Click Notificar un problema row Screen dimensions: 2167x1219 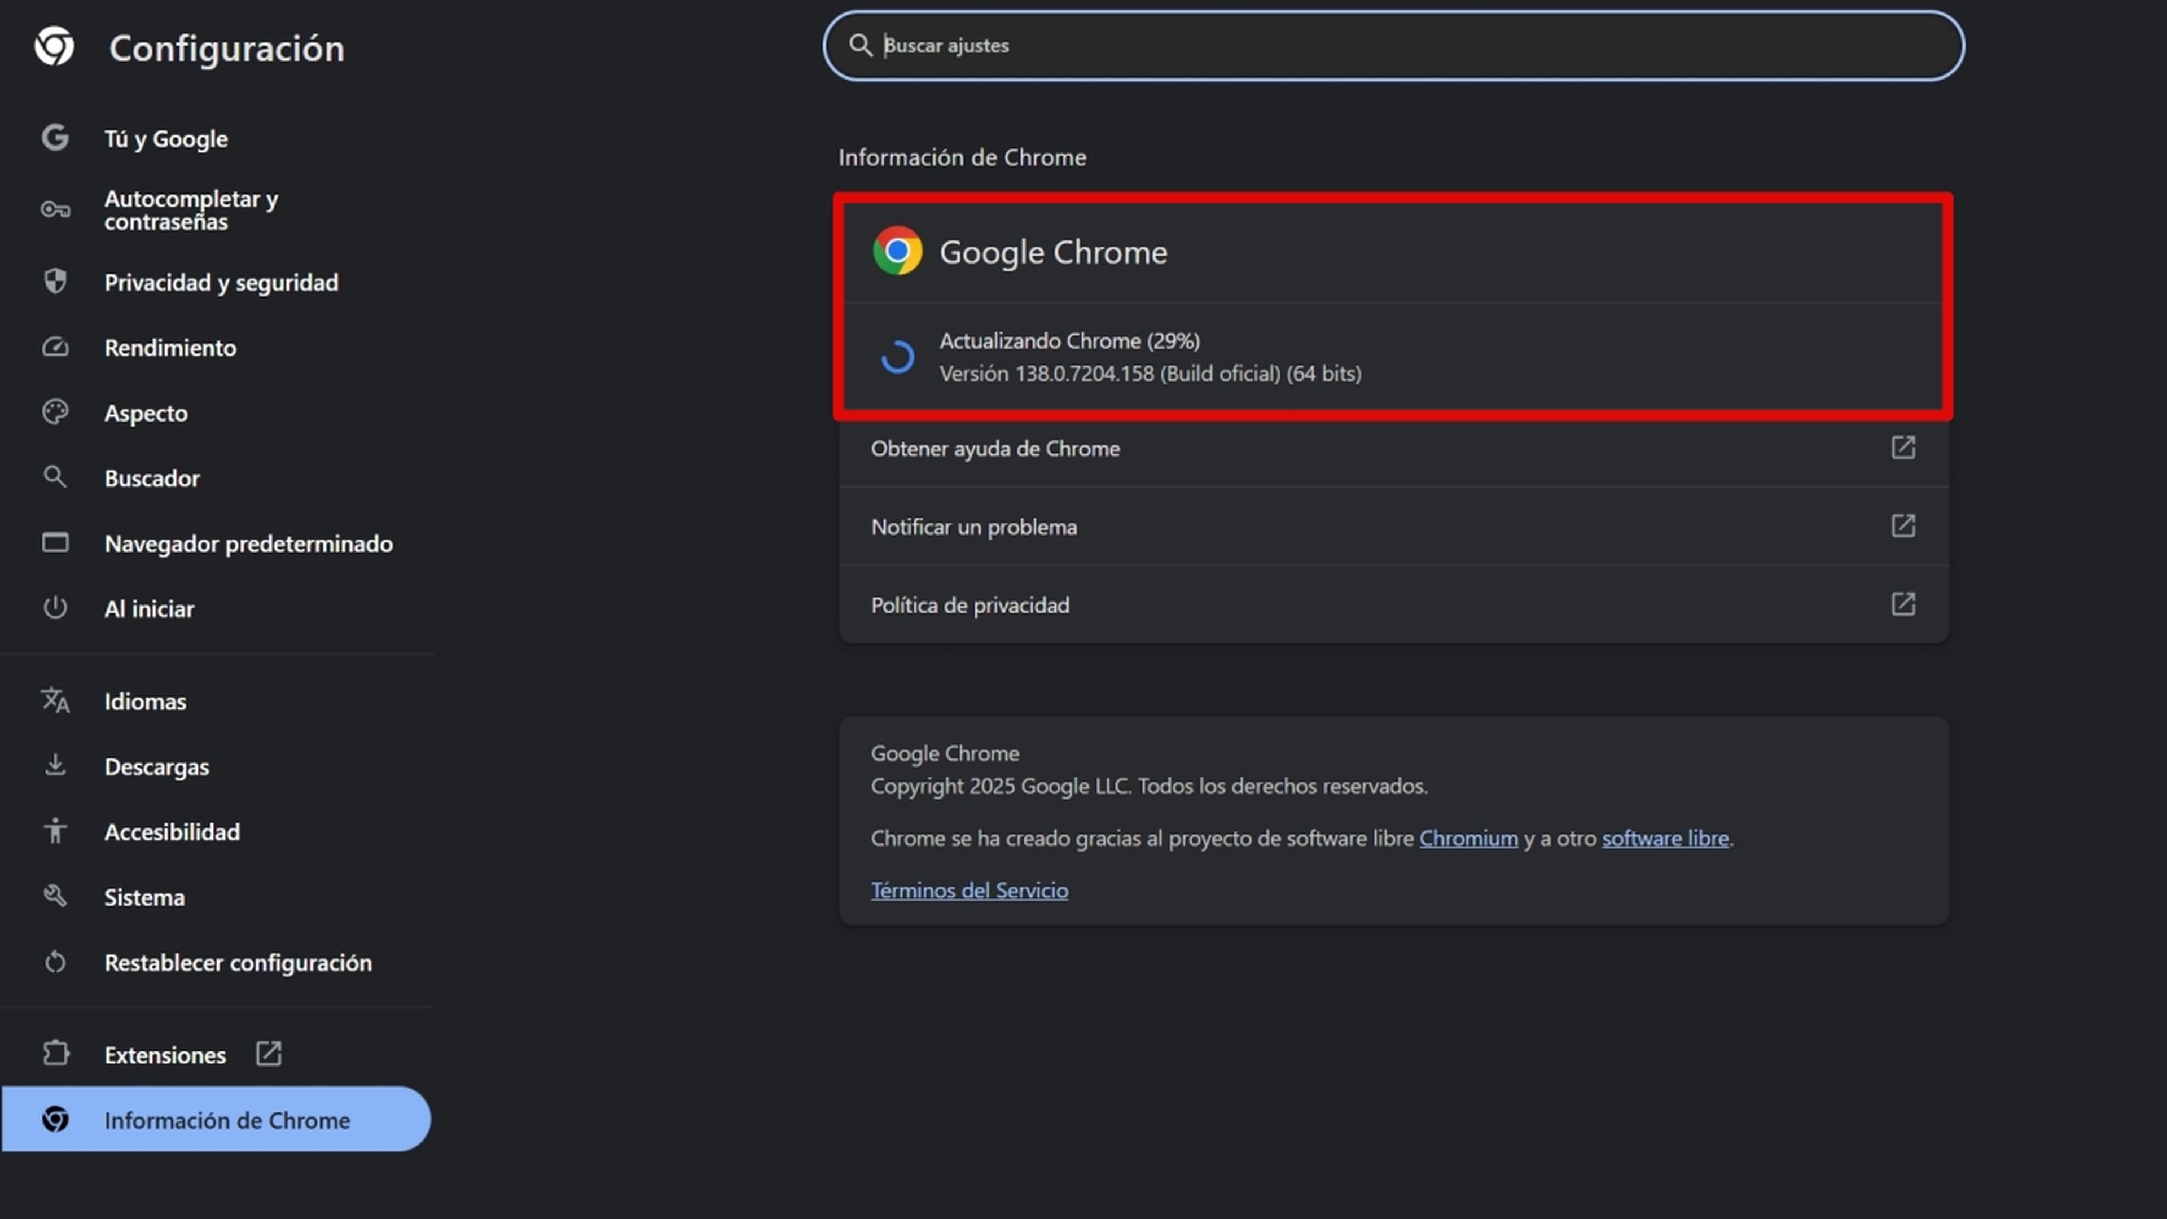[x=1393, y=527]
